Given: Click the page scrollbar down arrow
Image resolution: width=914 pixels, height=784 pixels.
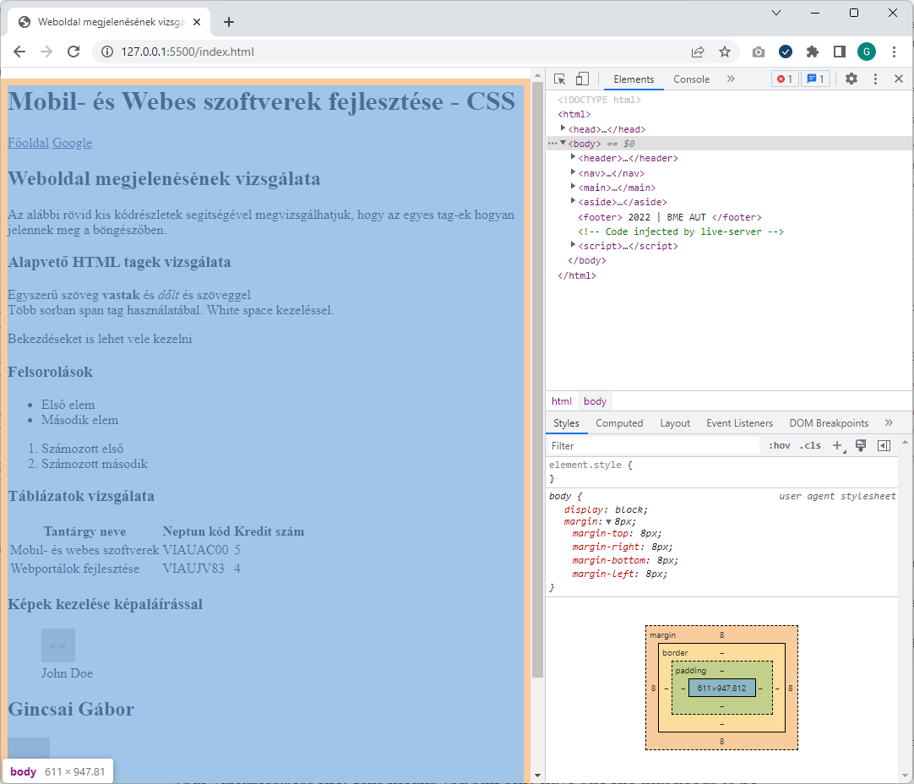Looking at the screenshot, I should click(537, 776).
